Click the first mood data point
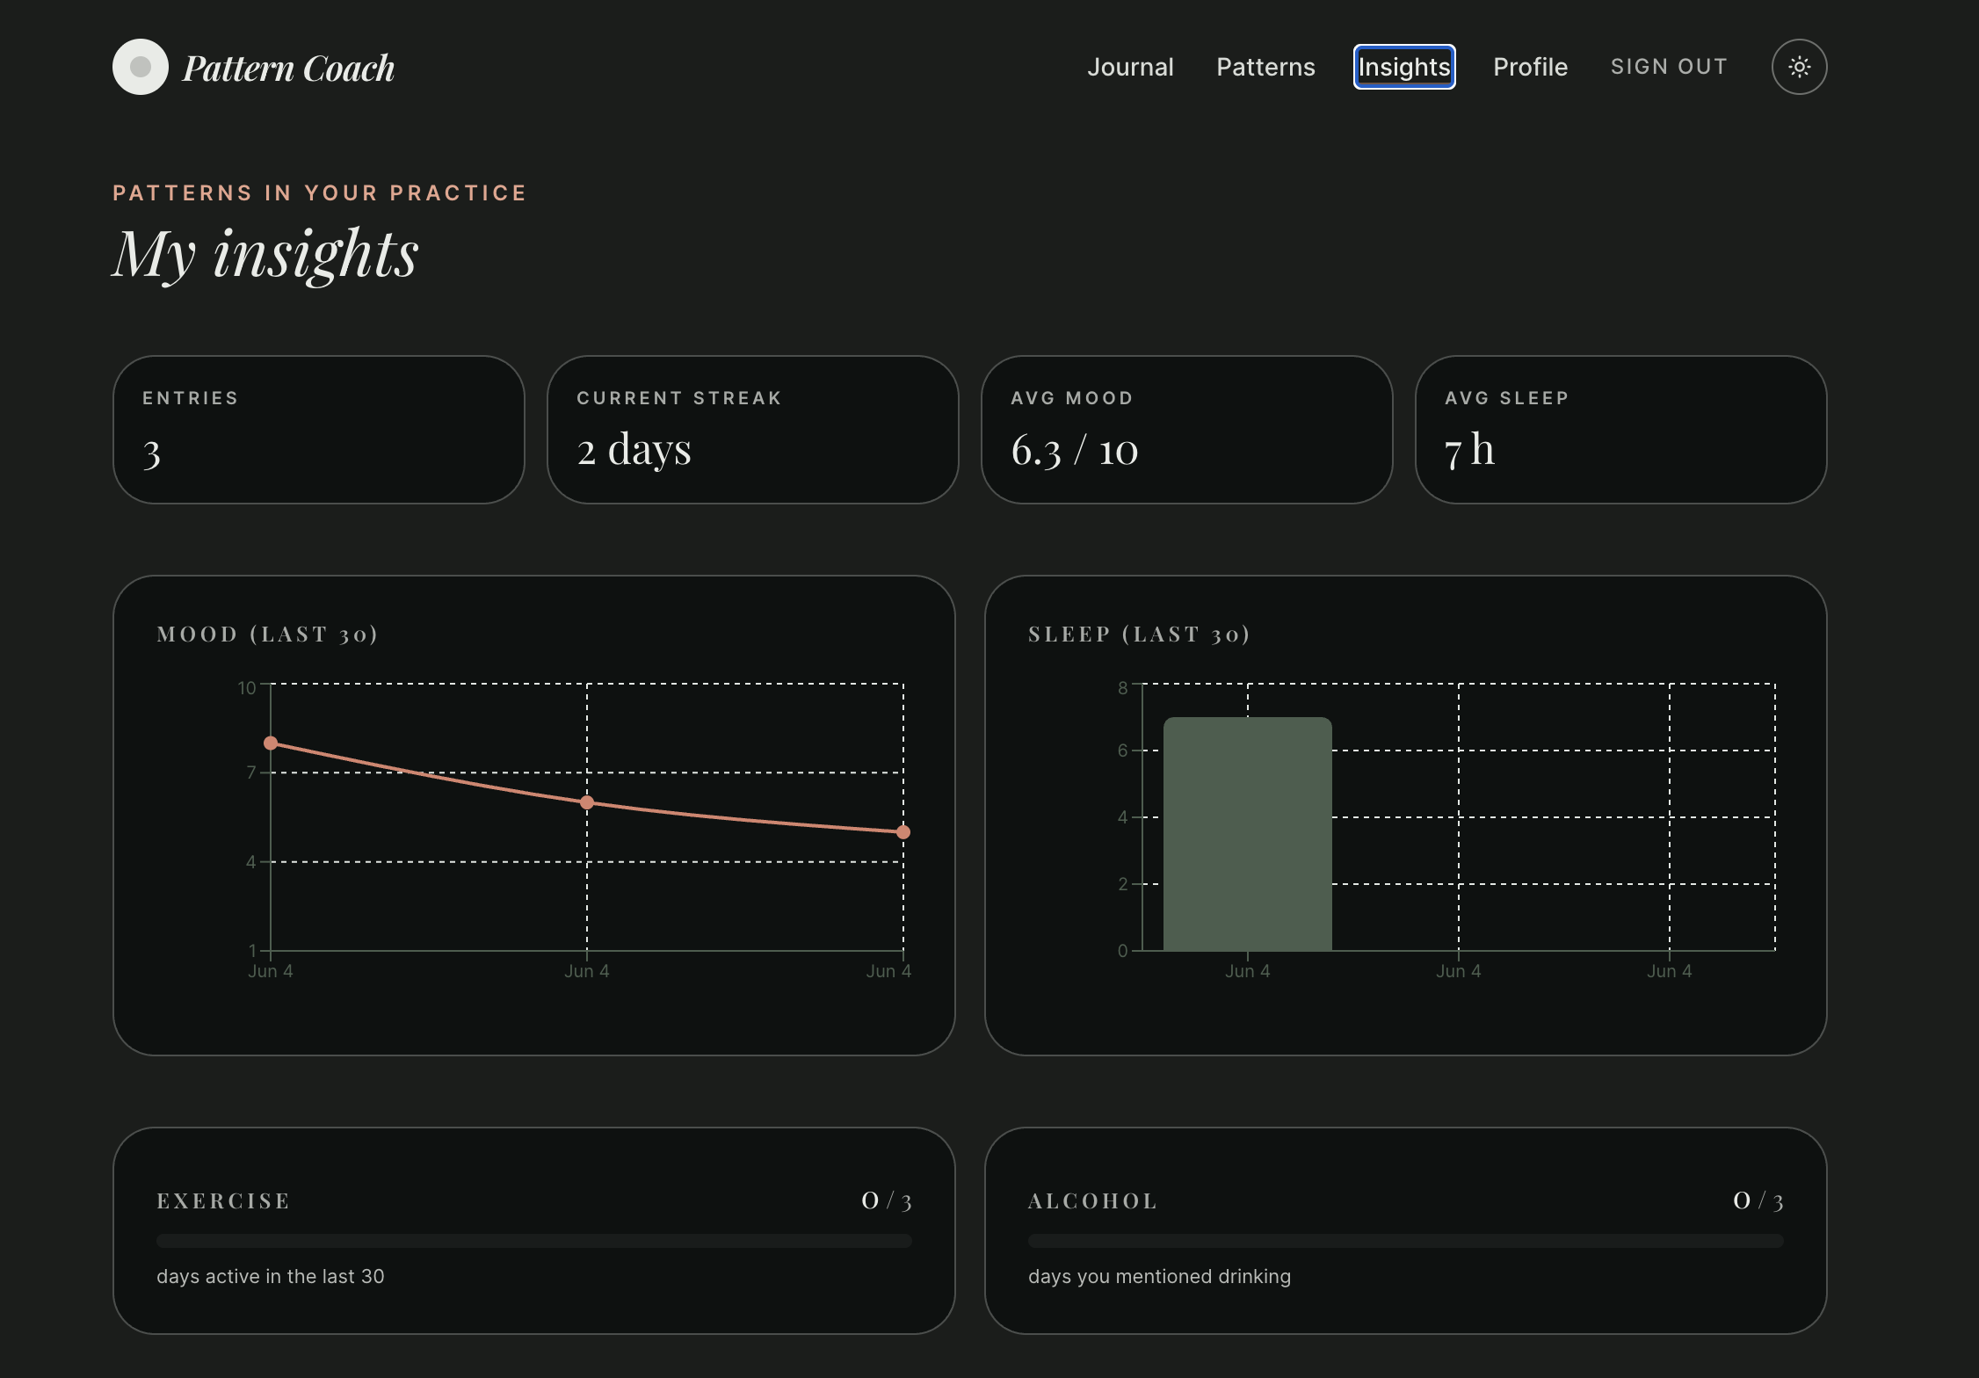Screen dimensions: 1979x1378 coord(271,743)
